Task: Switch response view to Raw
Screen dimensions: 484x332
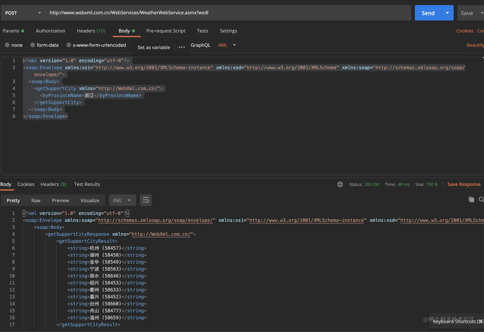Action: pos(36,200)
